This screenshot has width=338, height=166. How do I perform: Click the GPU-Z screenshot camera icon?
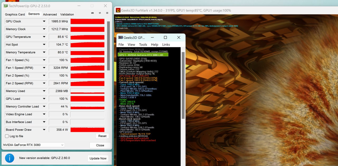(92, 13)
